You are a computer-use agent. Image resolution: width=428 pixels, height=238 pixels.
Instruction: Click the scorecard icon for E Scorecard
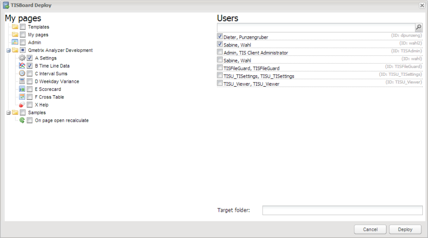coord(22,89)
